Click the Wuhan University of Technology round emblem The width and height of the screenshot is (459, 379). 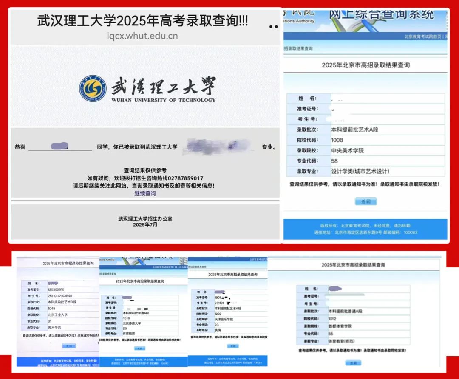[93, 89]
